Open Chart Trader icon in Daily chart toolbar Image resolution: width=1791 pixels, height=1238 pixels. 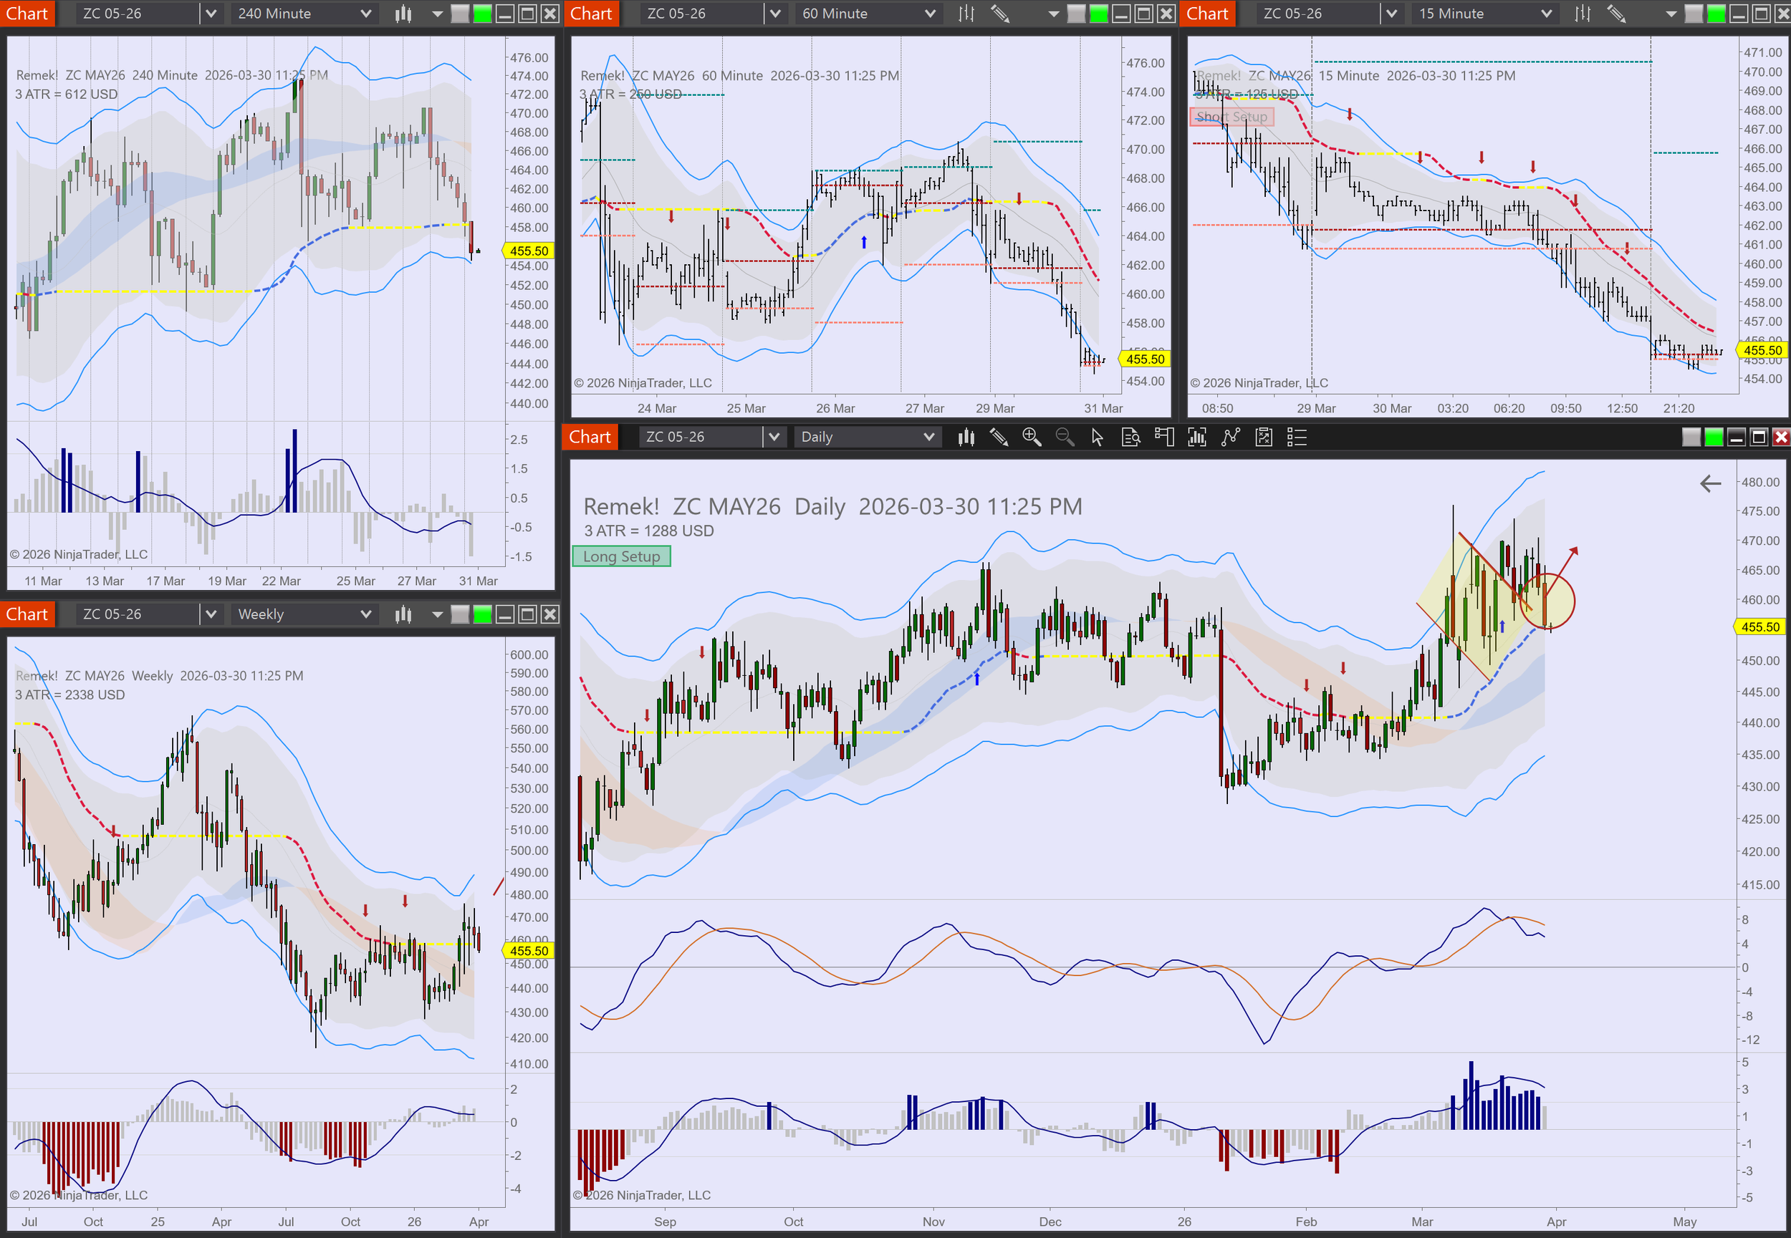coord(1164,437)
